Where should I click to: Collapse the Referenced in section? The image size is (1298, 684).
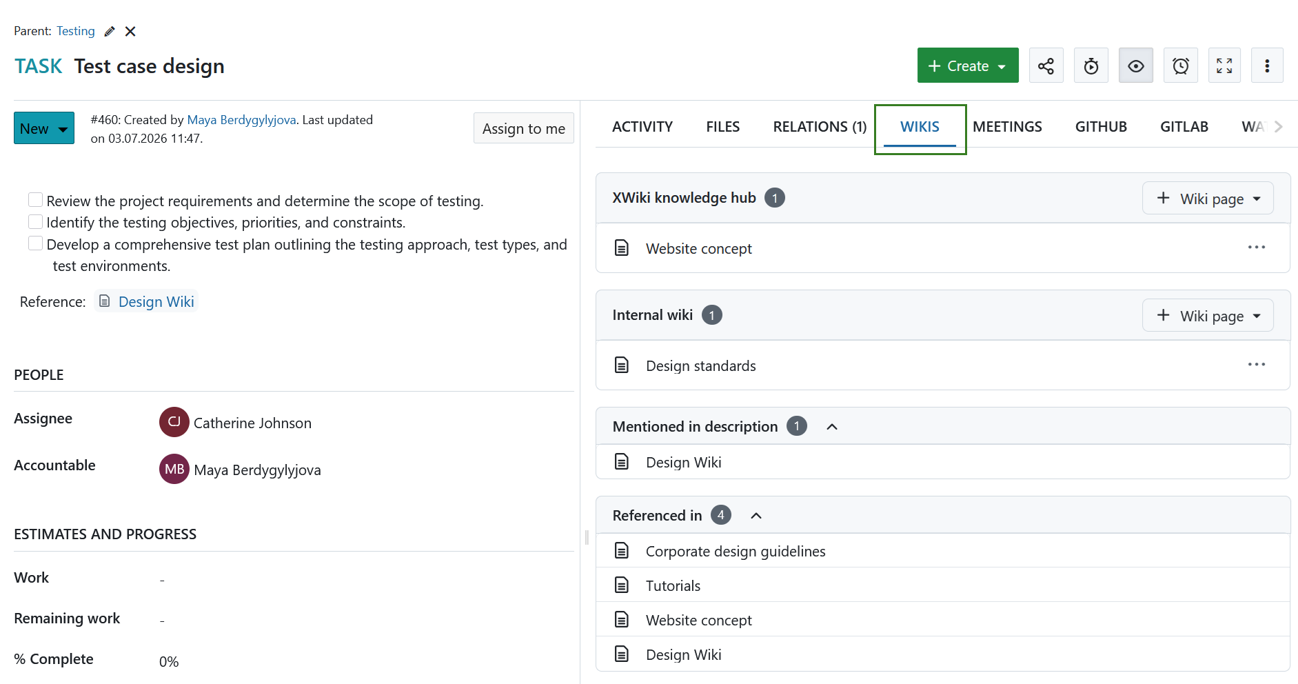[x=756, y=516]
